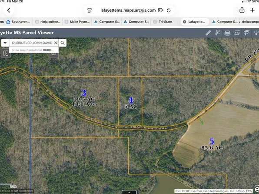Viewport: 259px width, 194px height.
Task: Open the browser reader/page menu icon
Action: [90, 10]
